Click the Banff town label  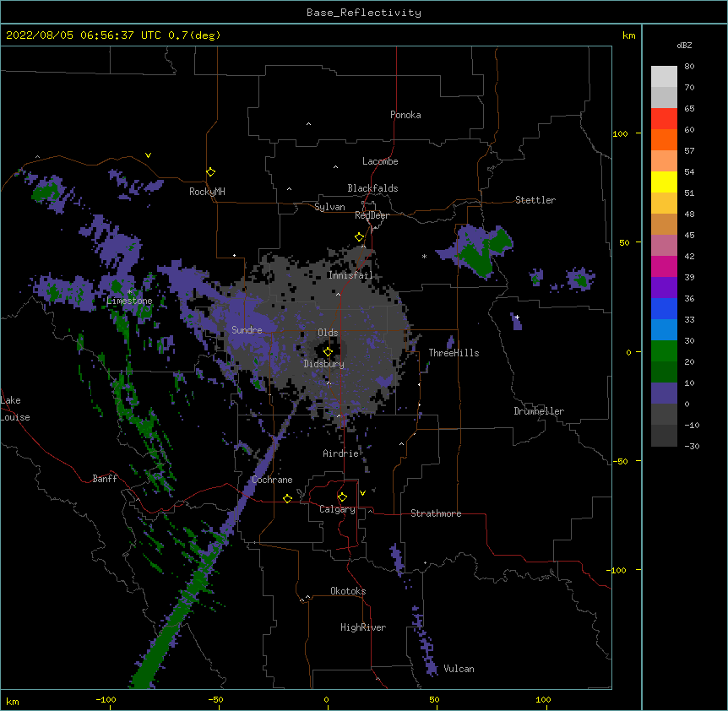click(x=105, y=479)
